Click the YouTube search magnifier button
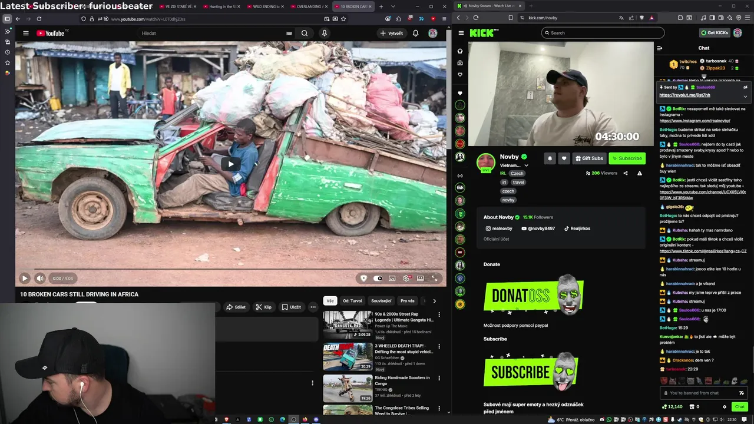The width and height of the screenshot is (754, 424). pos(305,33)
